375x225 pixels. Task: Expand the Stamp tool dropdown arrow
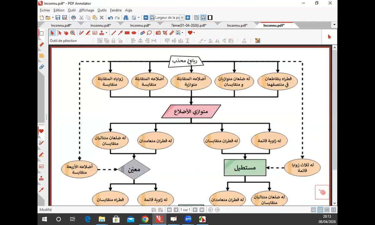[106, 33]
